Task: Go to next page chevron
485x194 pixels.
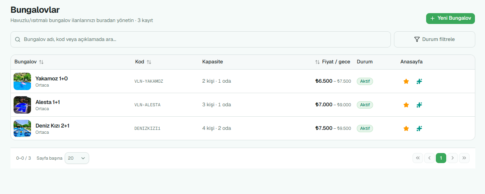Action: [452, 158]
